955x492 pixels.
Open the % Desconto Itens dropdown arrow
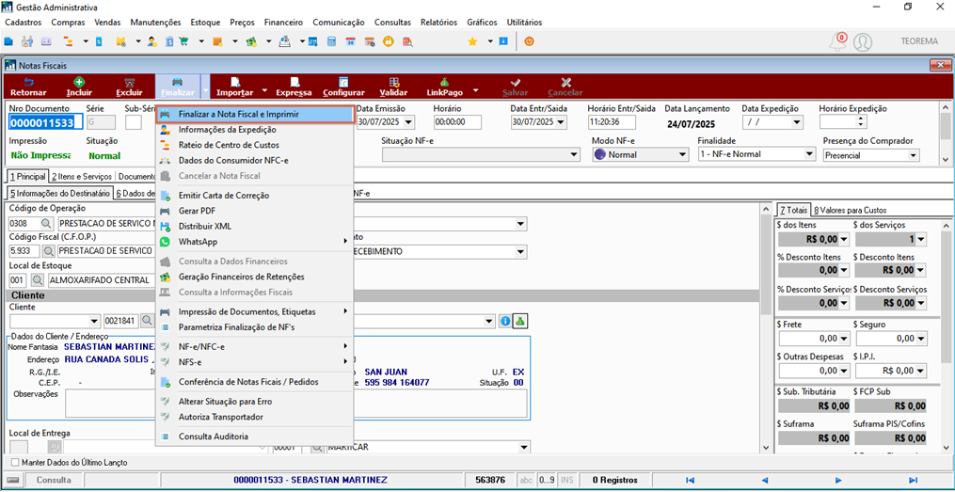[x=844, y=270]
